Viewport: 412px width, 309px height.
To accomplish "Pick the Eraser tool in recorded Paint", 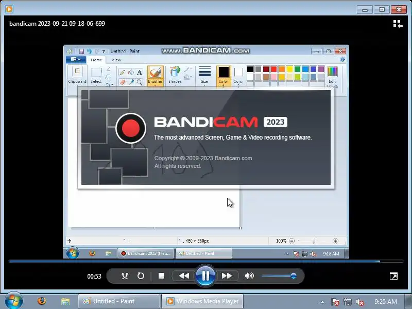I will click(122, 82).
